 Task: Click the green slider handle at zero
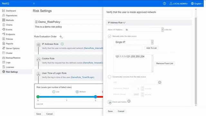pos(38,97)
